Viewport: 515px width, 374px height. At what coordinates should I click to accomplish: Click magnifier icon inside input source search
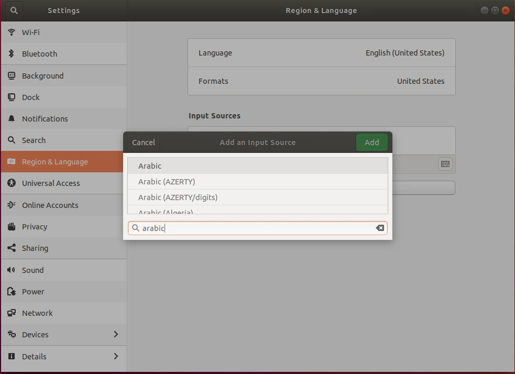pyautogui.click(x=135, y=228)
